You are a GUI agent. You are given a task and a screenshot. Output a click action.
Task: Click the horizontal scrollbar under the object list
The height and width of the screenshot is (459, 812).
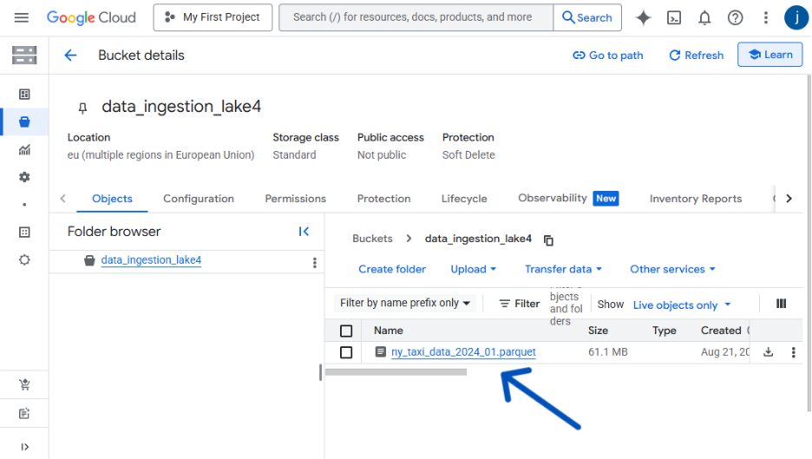click(396, 372)
